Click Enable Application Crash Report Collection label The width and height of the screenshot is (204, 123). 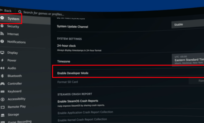[x=85, y=112]
